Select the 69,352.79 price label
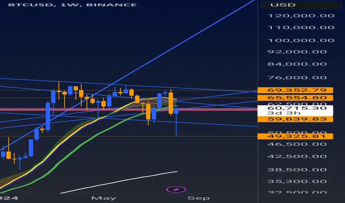Screen dimensions: 345x203 pyautogui.click(x=295, y=90)
